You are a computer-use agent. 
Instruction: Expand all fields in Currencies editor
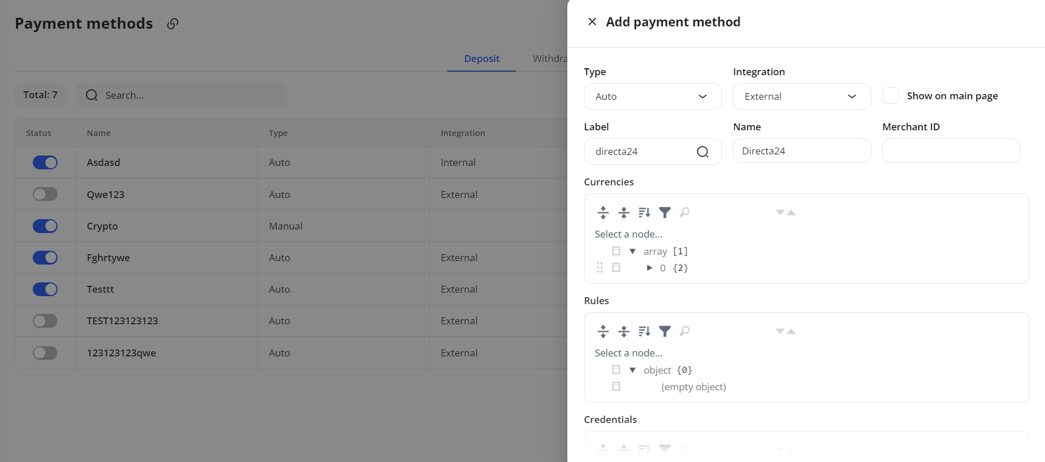[x=603, y=212]
